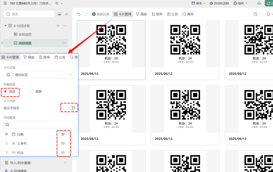The width and height of the screenshot is (273, 172).
Task: Open 卡片管理 in the top toolbar
Action: 123,14
